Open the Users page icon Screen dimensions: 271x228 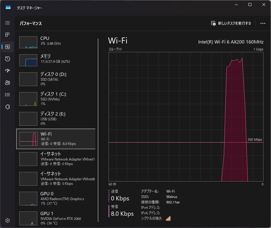pyautogui.click(x=8, y=83)
